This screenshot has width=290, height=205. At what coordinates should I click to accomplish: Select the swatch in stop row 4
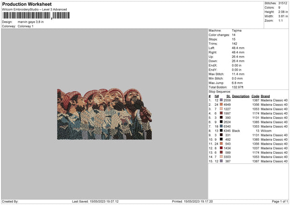pyautogui.click(x=221, y=113)
